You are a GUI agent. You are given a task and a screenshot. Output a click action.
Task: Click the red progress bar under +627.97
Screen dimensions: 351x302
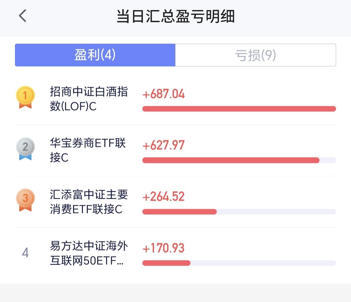click(231, 160)
